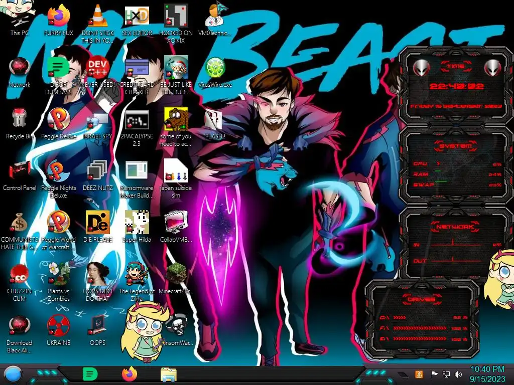Image resolution: width=514 pixels, height=385 pixels.
Task: Open the volume speaker tray icon
Action: coord(458,374)
